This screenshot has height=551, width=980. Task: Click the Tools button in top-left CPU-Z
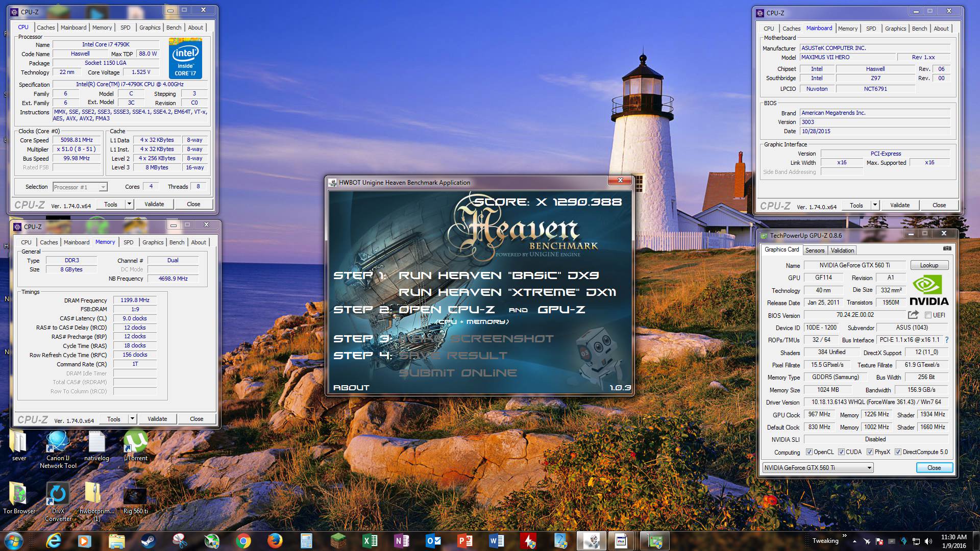tap(111, 204)
